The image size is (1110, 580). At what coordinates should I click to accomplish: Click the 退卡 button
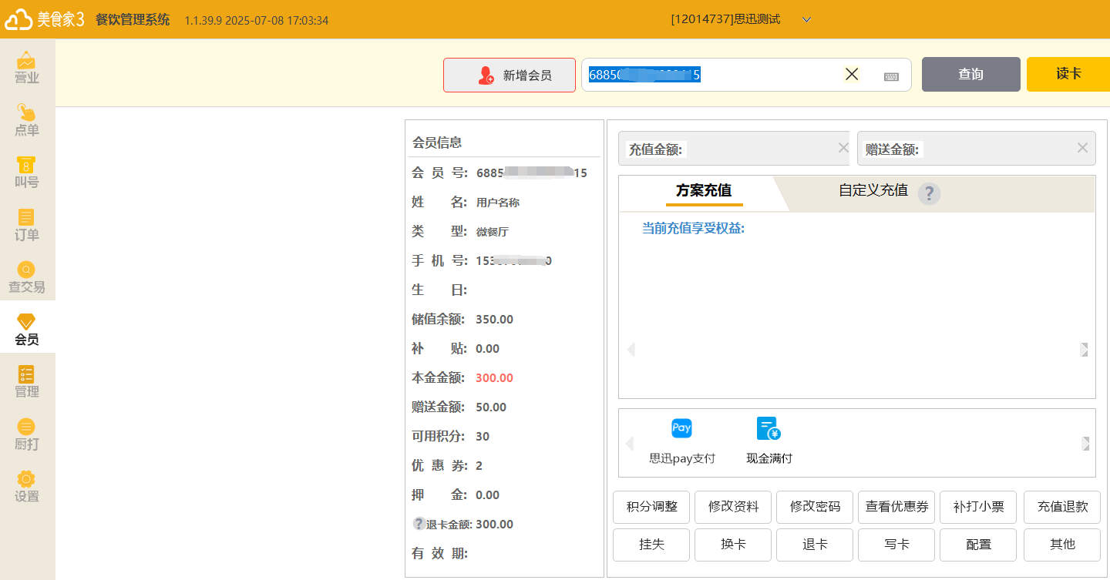815,545
